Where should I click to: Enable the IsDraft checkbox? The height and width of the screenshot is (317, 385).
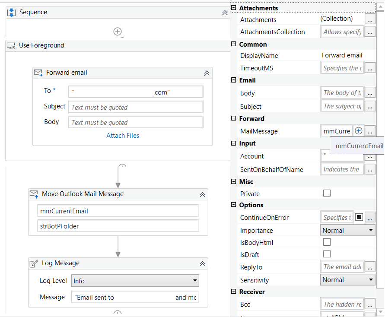(x=327, y=254)
